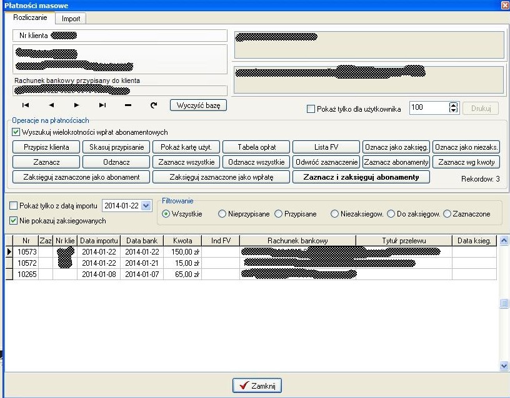Close the Płatności masowe window

click(504, 5)
